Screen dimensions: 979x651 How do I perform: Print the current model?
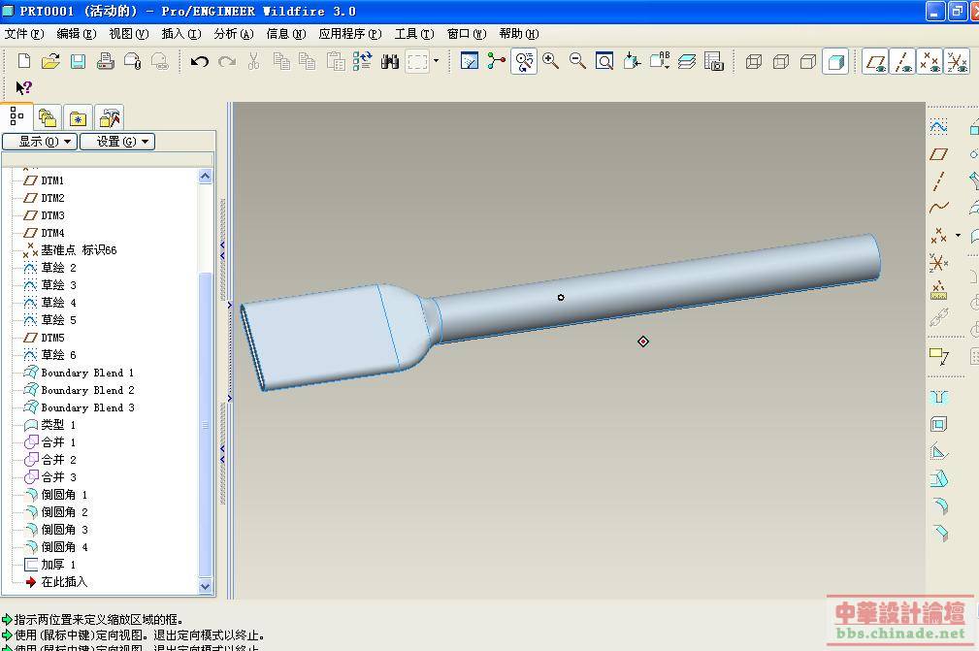pos(105,61)
